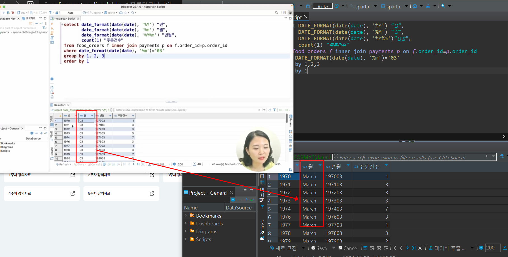Screen dimensions: 508x257
Task: Click Cancel button in dark DBeaver results toolbar
Action: point(348,248)
